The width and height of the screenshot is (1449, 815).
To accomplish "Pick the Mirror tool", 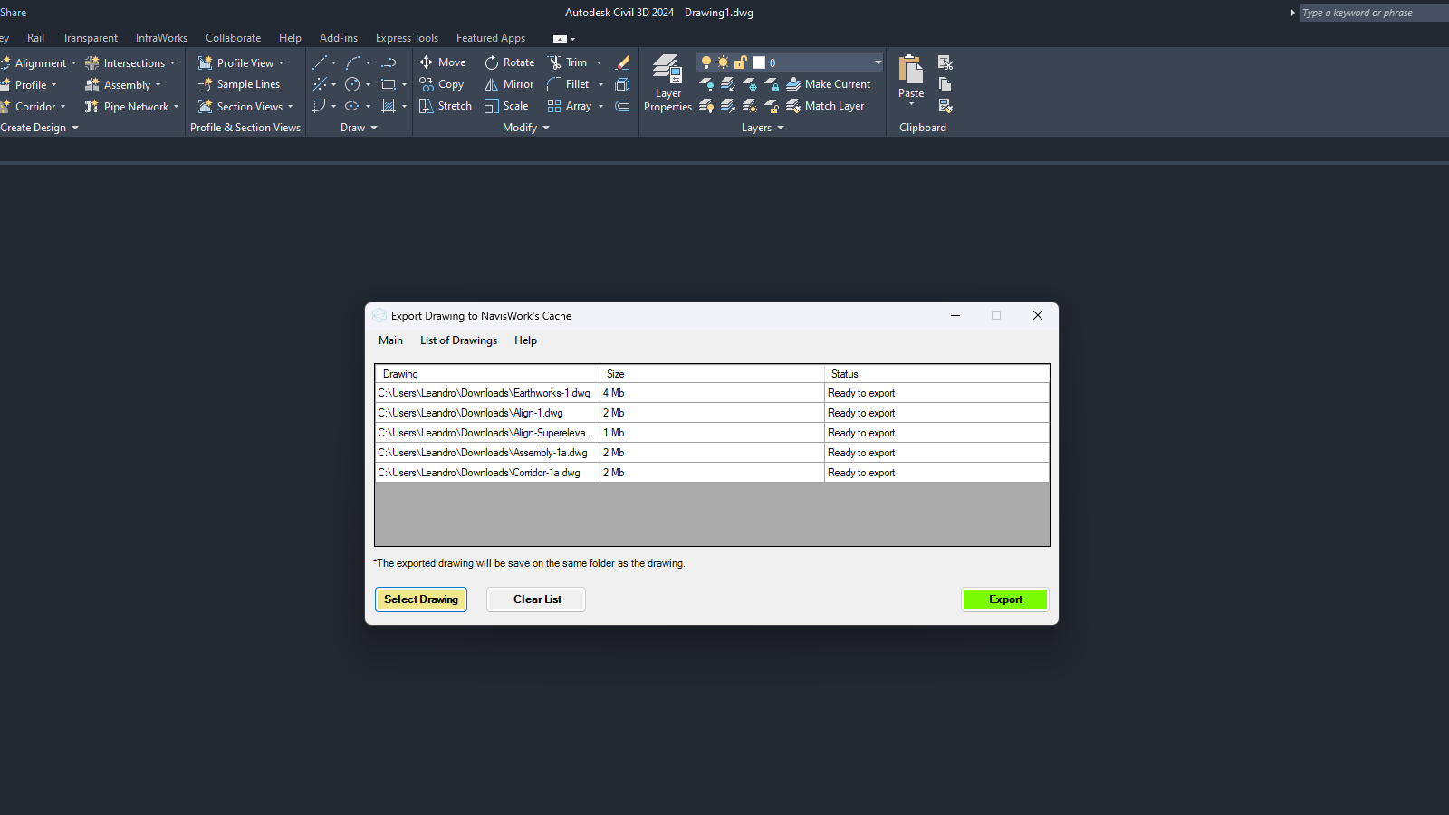I will pos(509,84).
